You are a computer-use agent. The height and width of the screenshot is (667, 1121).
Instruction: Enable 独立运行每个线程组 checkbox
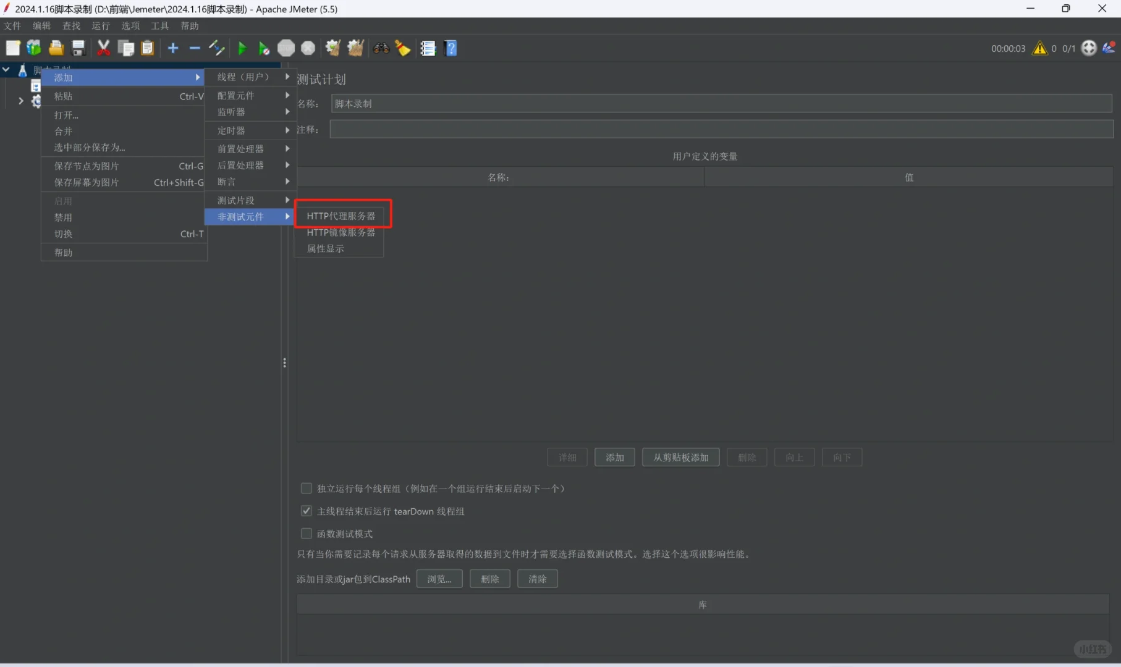(x=306, y=489)
